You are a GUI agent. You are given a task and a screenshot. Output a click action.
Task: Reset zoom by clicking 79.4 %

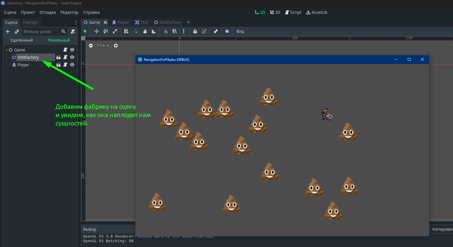(103, 46)
